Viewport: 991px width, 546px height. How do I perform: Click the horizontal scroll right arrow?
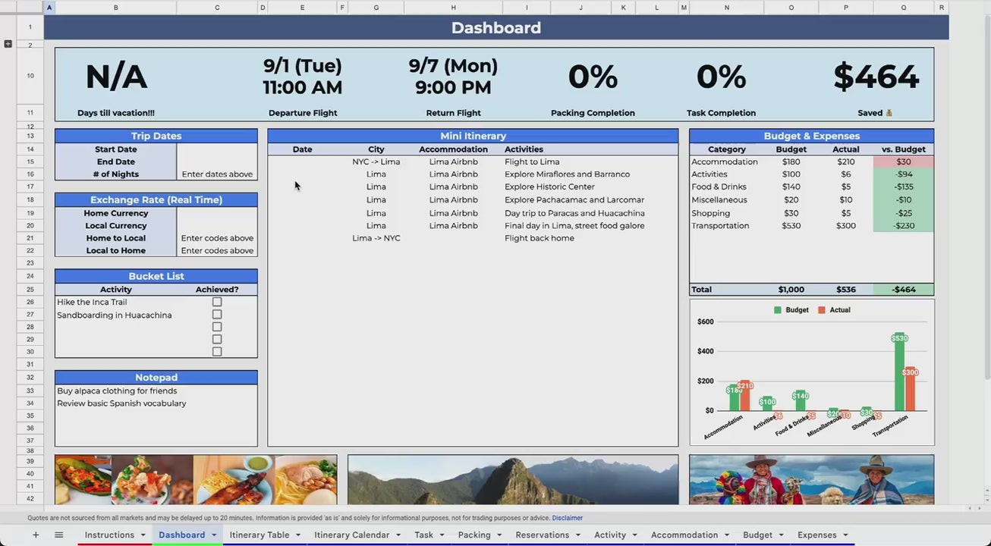(x=980, y=508)
